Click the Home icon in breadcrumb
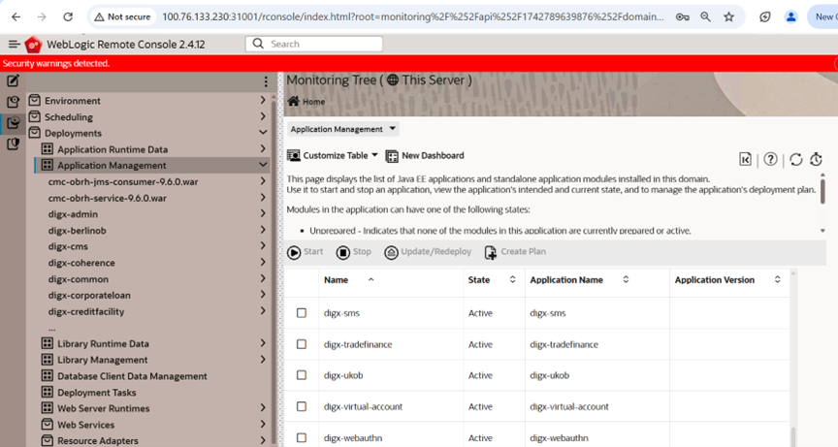The image size is (838, 447). [x=294, y=102]
